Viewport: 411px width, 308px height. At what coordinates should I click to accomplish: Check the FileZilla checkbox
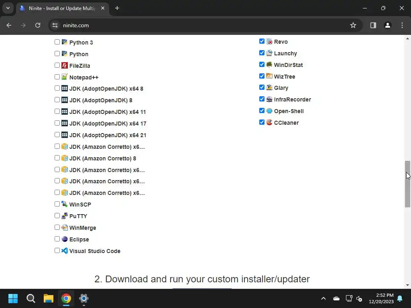57,65
